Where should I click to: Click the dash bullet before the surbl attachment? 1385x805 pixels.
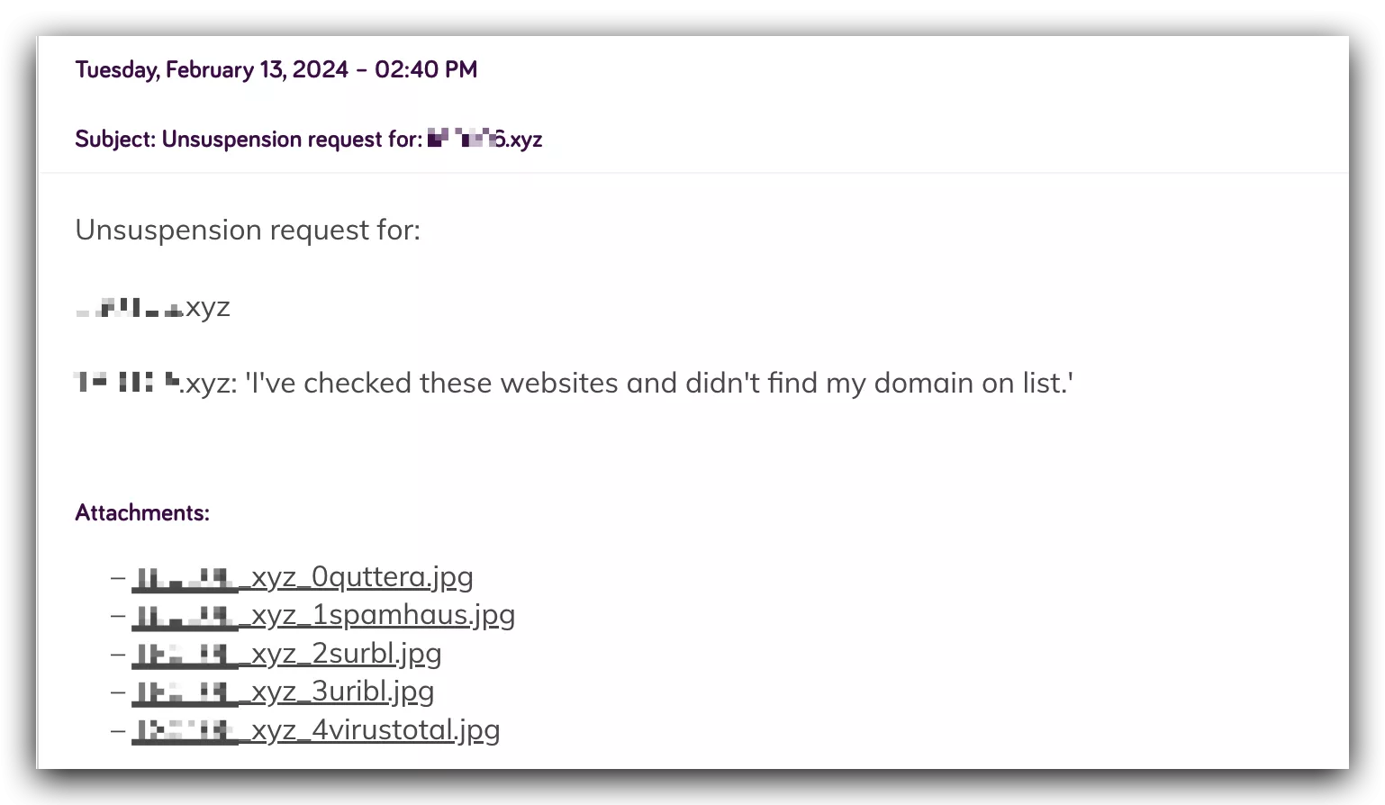click(118, 654)
